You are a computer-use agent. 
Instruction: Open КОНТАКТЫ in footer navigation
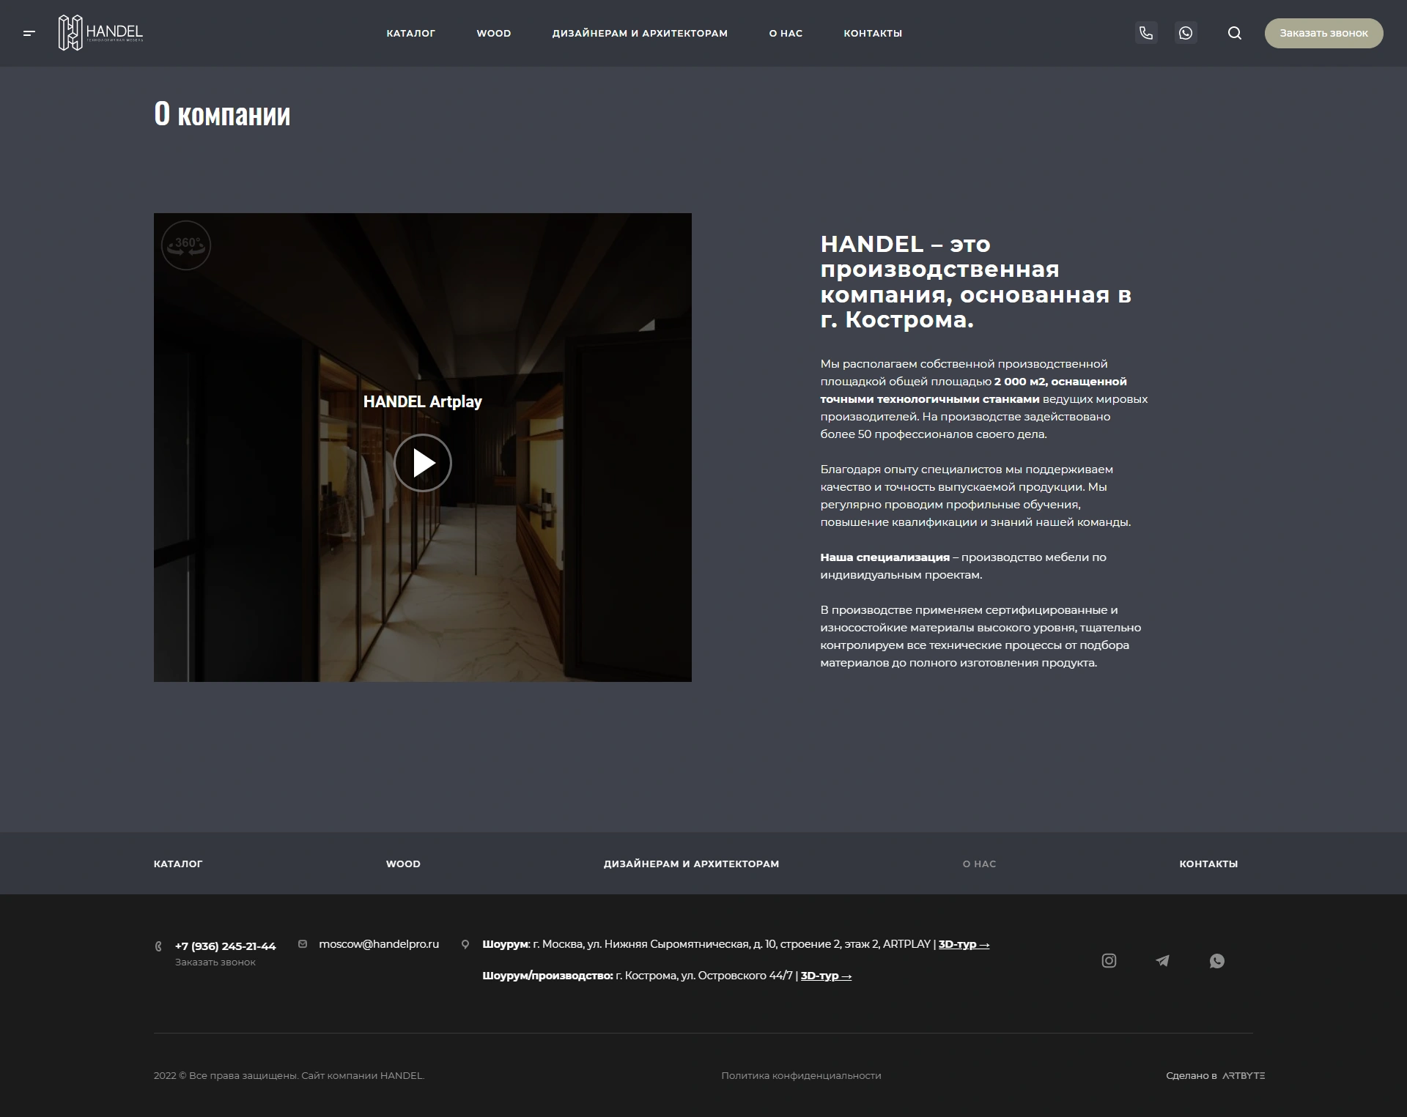point(1208,864)
